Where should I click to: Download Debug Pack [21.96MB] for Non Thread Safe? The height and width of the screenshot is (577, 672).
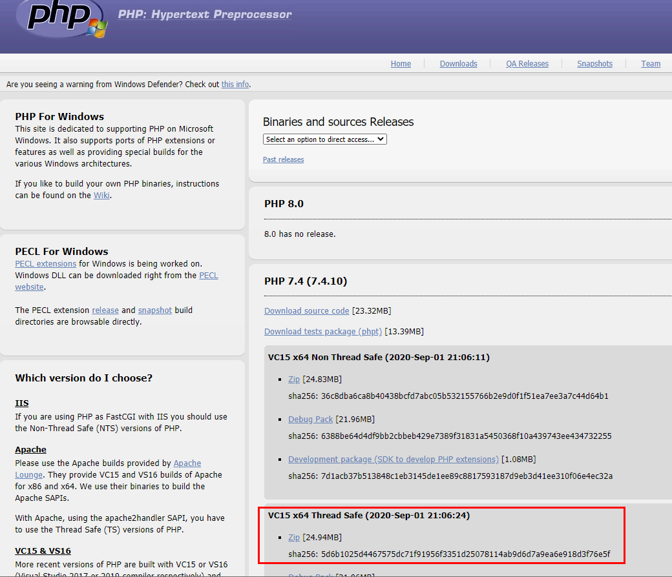click(310, 419)
